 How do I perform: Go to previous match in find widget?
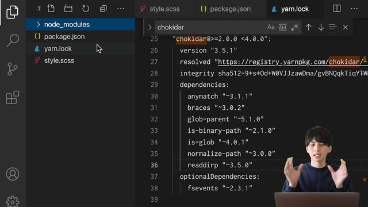click(x=308, y=27)
